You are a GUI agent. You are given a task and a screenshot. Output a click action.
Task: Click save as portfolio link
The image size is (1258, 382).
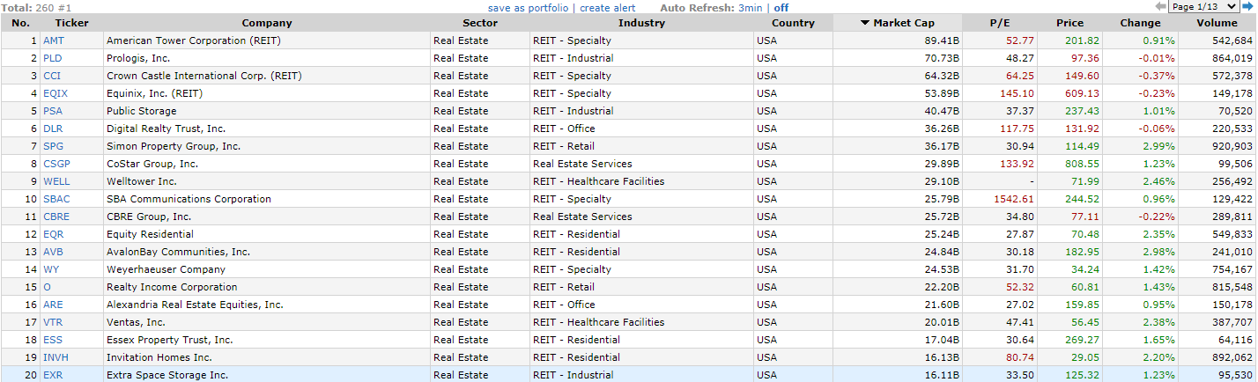click(529, 8)
